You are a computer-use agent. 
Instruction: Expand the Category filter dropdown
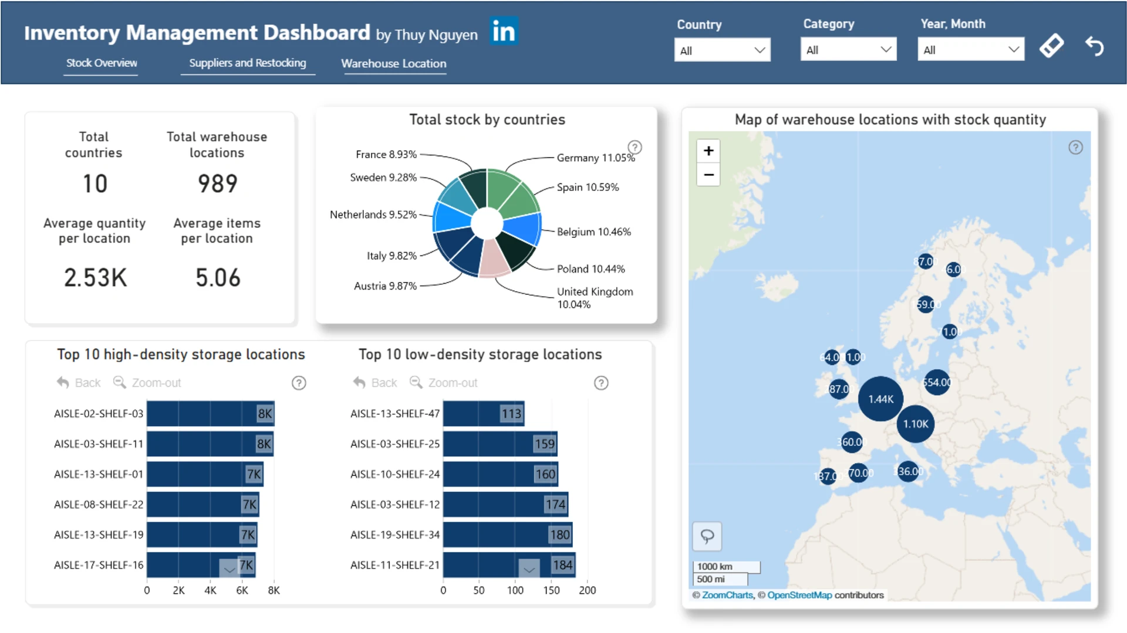848,50
